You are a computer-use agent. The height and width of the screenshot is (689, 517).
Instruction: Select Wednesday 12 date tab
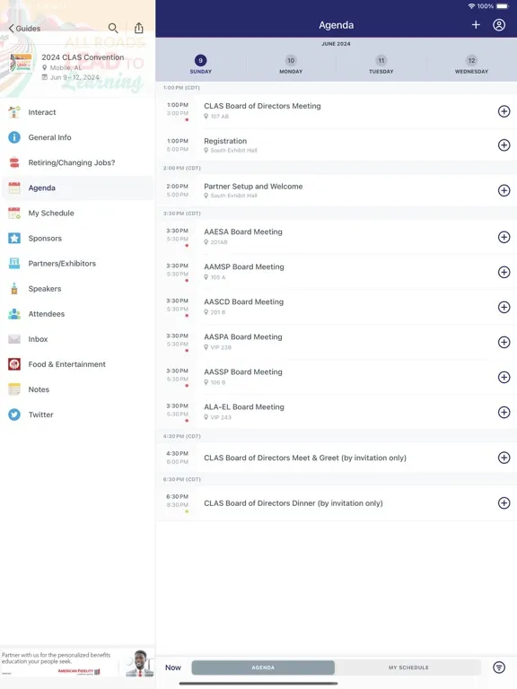471,65
